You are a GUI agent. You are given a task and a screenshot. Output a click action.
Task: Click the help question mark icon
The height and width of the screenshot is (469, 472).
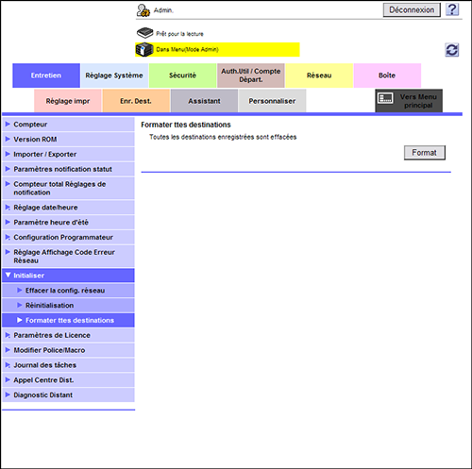(x=452, y=9)
